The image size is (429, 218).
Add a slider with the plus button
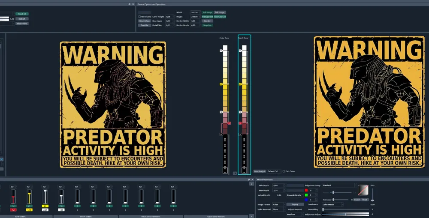coord(251,184)
